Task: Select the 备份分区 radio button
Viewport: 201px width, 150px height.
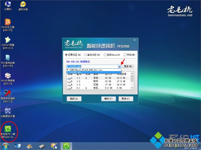Action: click(85, 55)
